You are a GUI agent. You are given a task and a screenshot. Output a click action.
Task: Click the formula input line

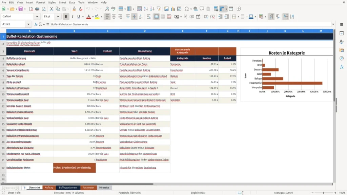[190, 24]
